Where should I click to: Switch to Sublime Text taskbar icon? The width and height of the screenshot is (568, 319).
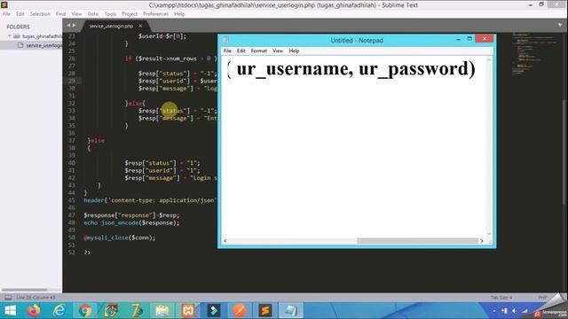pos(264,311)
